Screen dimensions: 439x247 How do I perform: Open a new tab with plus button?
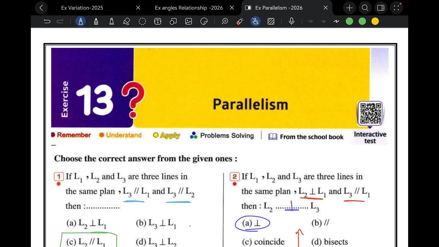(349, 8)
